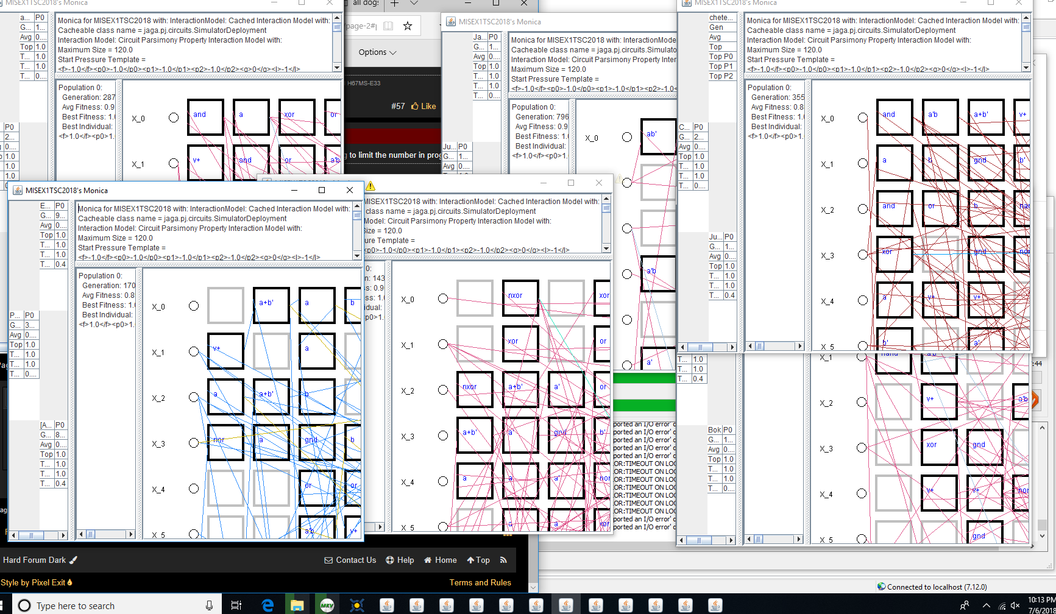Open Microsoft Edge from the taskbar
The height and width of the screenshot is (614, 1056).
point(267,605)
